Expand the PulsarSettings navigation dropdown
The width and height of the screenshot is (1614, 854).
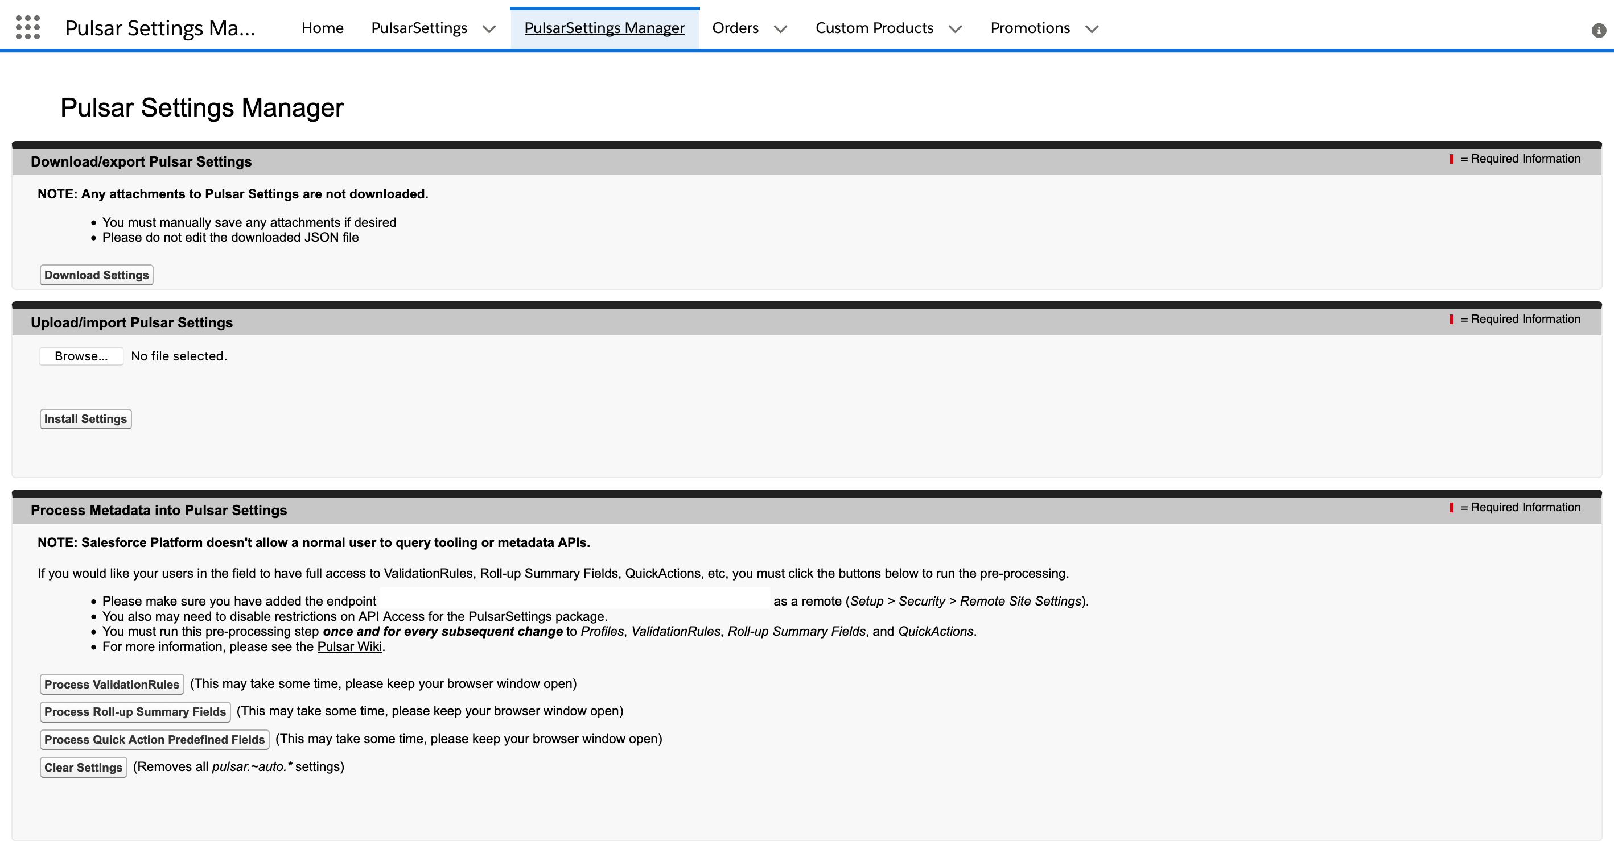(x=489, y=28)
